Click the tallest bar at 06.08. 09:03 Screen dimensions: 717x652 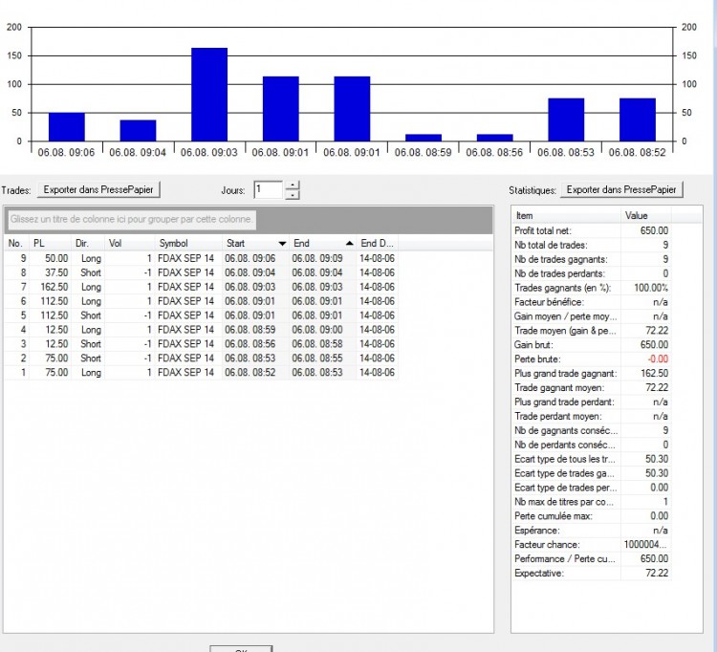(209, 95)
